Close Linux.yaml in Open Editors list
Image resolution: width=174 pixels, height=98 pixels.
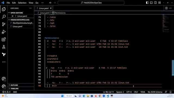click(x=13, y=16)
